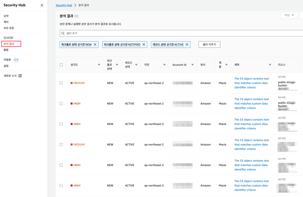Close the Security Hub sidebar panel
The image size is (303, 197).
[42, 5]
